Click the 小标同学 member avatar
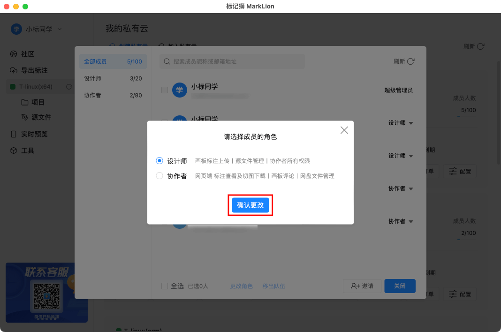 [x=180, y=90]
